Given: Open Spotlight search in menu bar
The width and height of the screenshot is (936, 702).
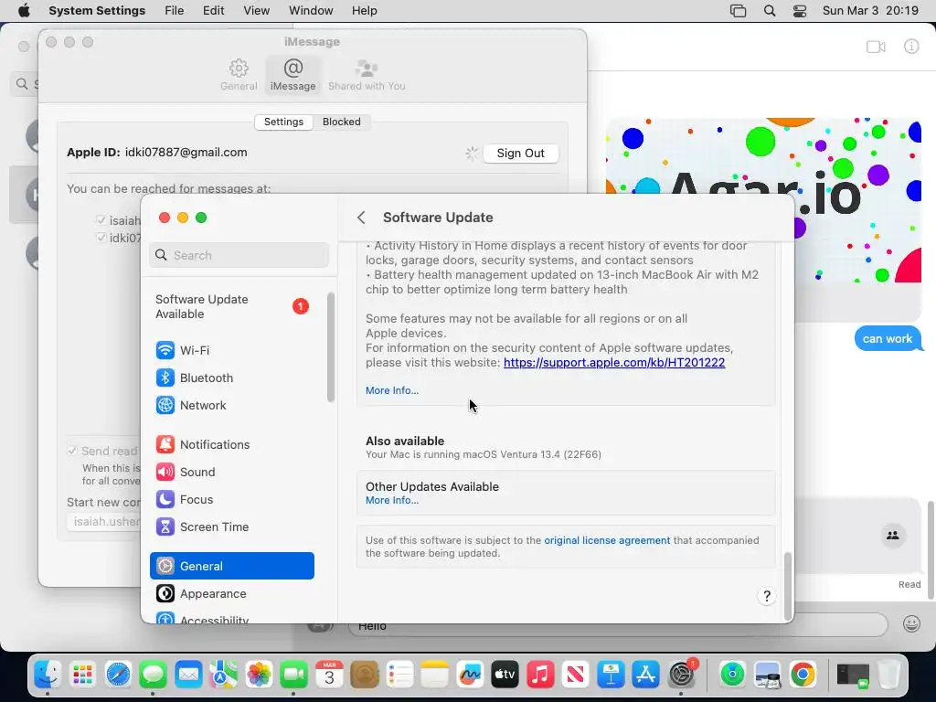Looking at the screenshot, I should pyautogui.click(x=770, y=11).
